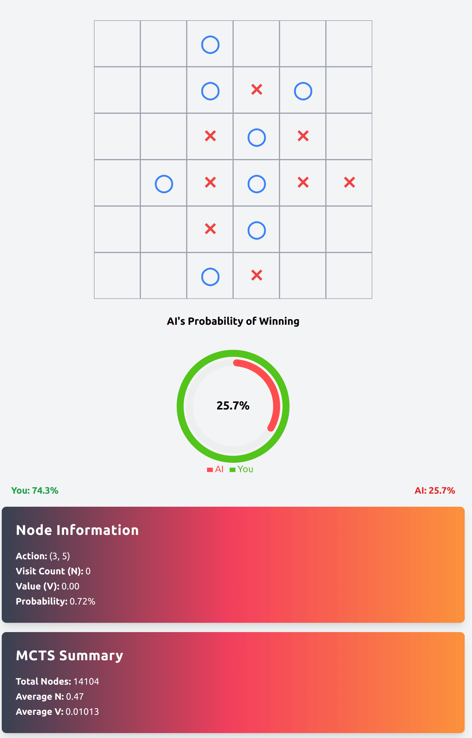472x738 pixels.
Task: Place a move in the empty top-left corner cell
Action: (x=117, y=44)
